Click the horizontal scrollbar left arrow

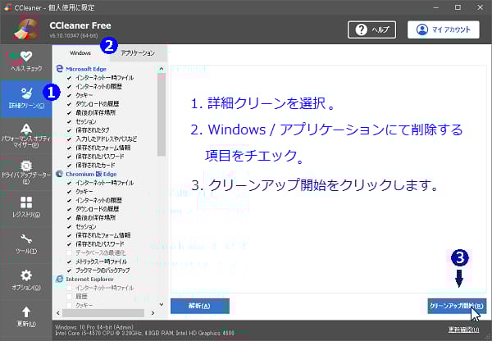point(58,313)
